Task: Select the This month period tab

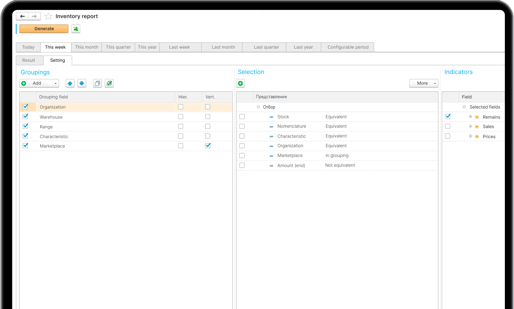Action: click(x=87, y=47)
